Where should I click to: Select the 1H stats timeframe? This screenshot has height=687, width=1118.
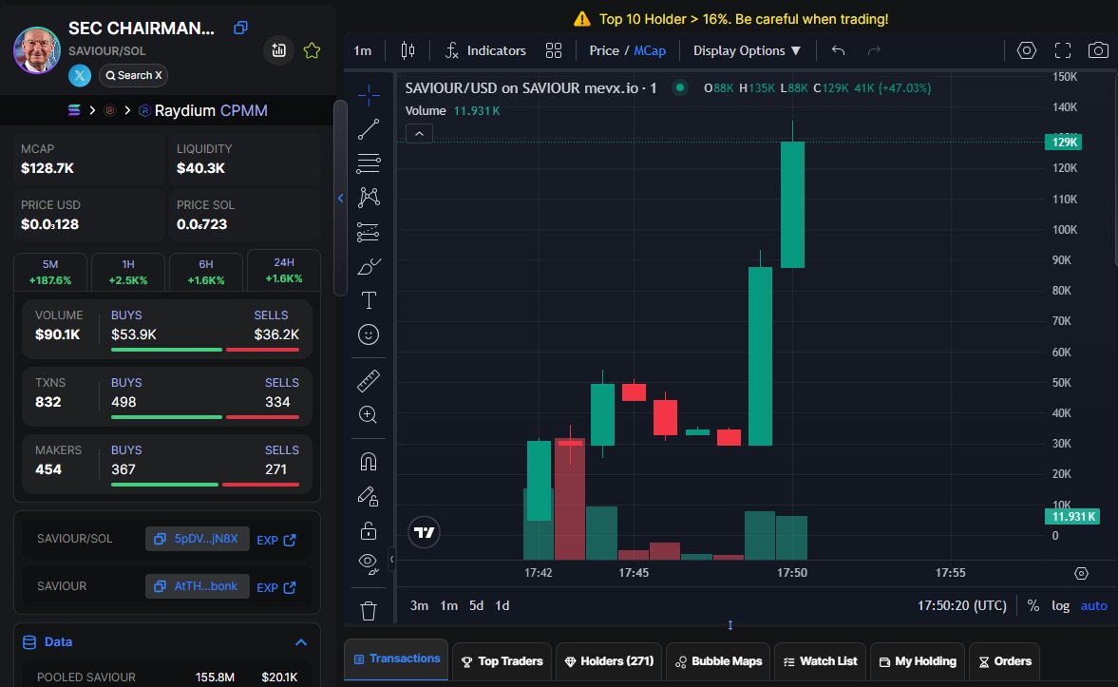128,272
